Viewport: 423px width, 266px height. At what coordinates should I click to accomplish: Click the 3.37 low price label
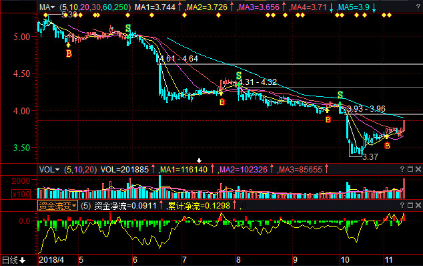tap(370, 157)
